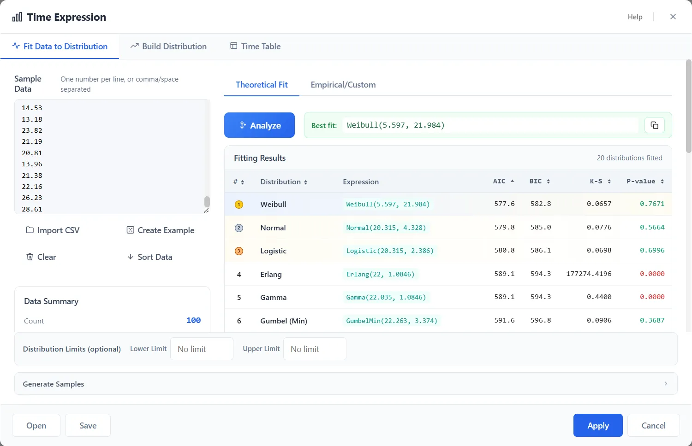Click the gold rank 1 medal icon
The width and height of the screenshot is (692, 446).
click(x=239, y=205)
